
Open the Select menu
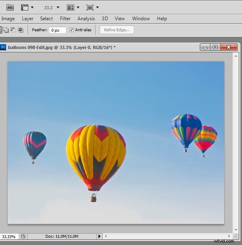click(x=46, y=19)
